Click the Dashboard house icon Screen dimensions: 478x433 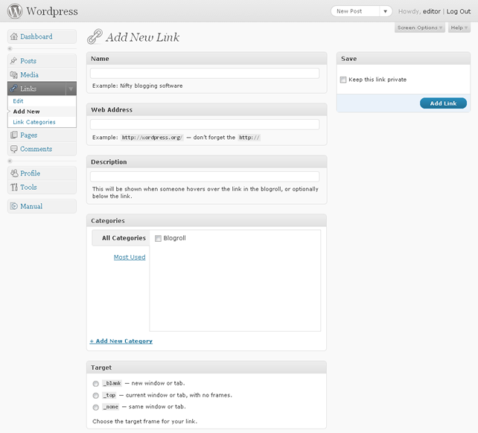pos(13,36)
